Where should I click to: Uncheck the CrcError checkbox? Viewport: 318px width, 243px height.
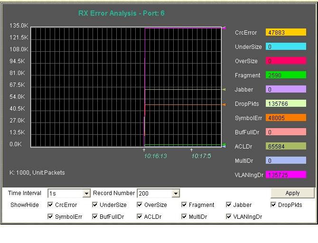[x=51, y=205]
